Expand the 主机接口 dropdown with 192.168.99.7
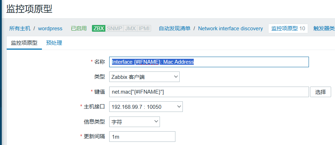The width and height of the screenshot is (335, 145). 146,107
